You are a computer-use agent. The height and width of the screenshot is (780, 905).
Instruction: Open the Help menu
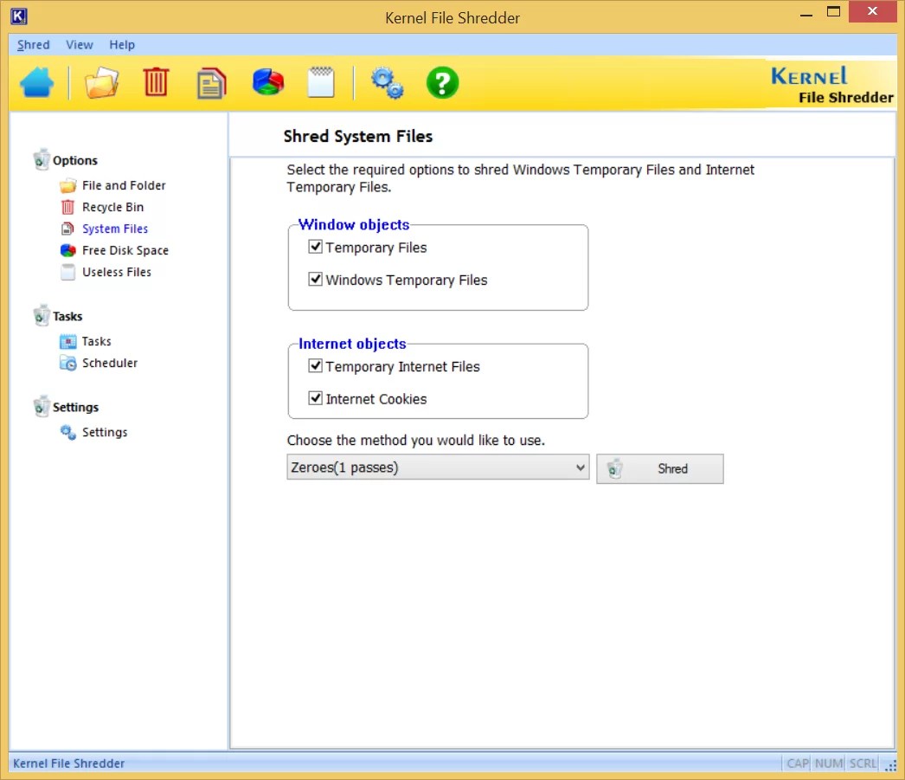pos(122,44)
